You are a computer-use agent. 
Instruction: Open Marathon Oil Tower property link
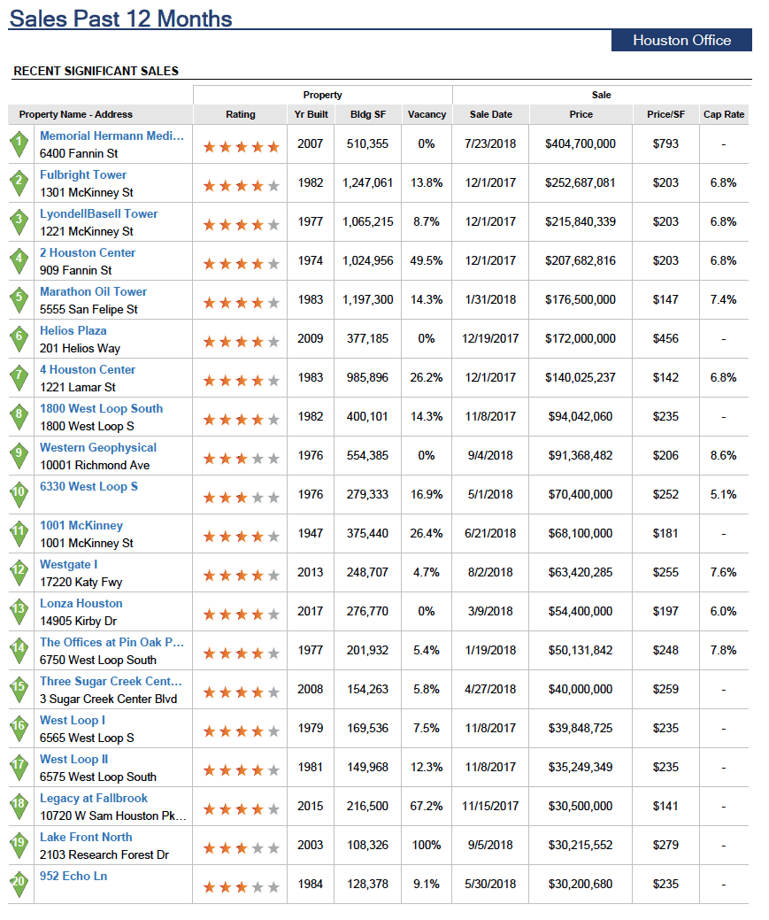pyautogui.click(x=93, y=291)
